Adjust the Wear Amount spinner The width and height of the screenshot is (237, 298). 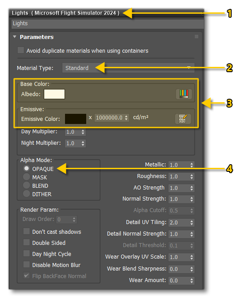(x=192, y=281)
